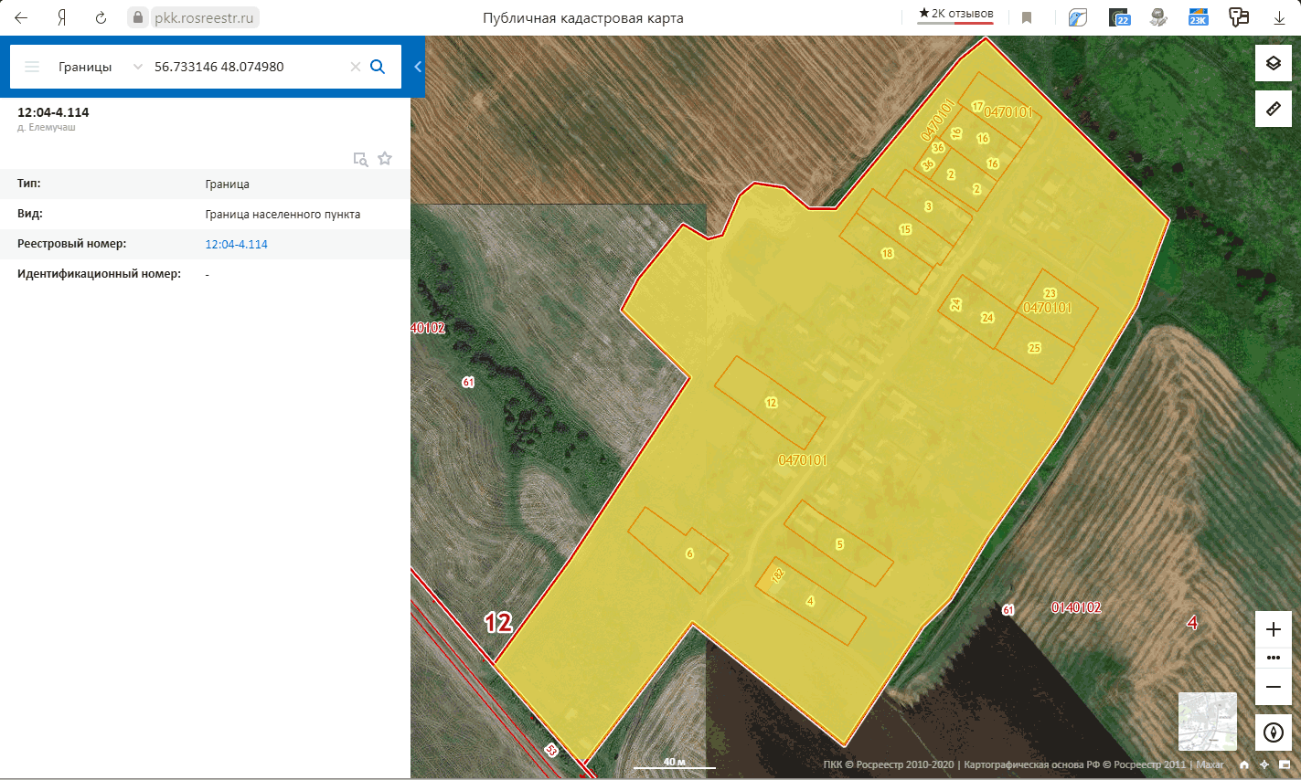1301x780 pixels.
Task: Collapse the side panel with the chevron
Action: [x=418, y=67]
